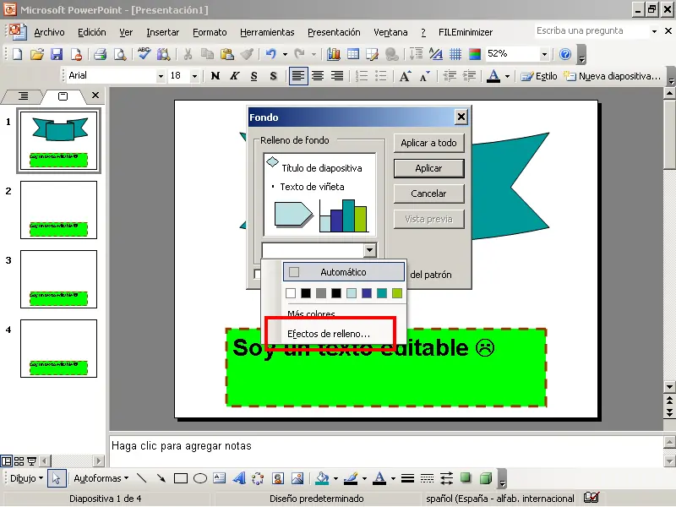
Task: Toggle bold text formatting
Action: click(215, 76)
